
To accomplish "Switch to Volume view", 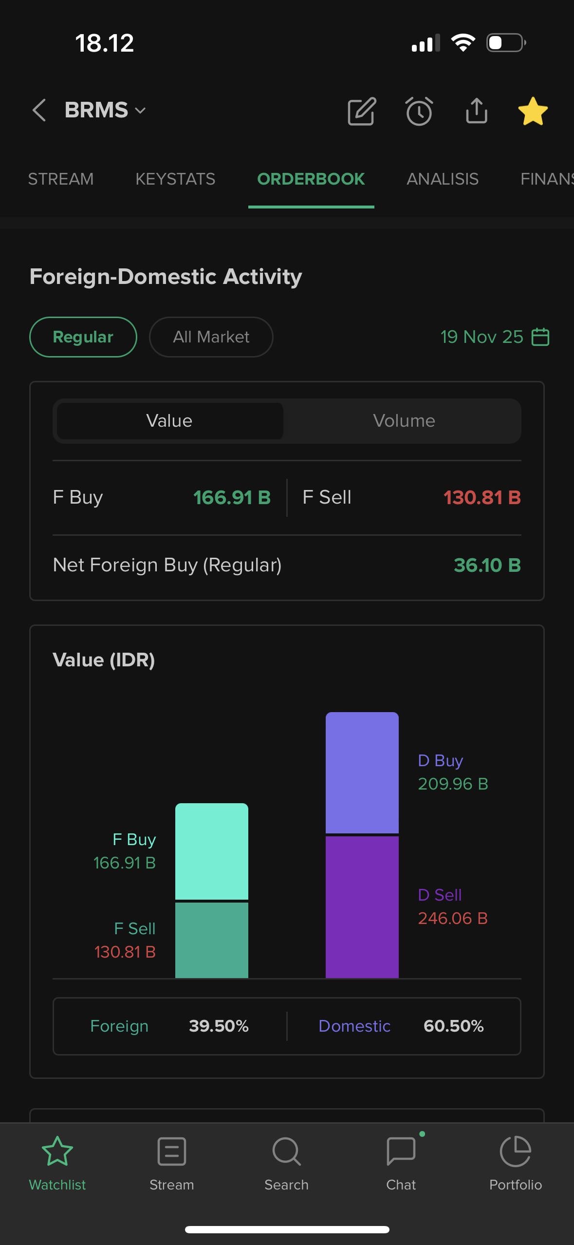I will click(x=404, y=421).
